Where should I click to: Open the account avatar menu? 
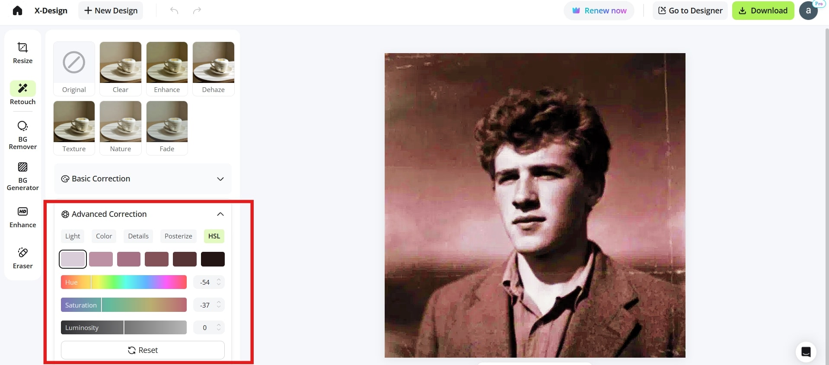point(808,10)
